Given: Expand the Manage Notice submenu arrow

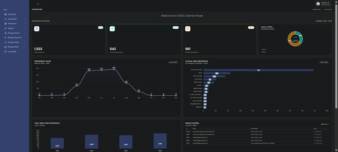Looking at the screenshot, I should pos(25,42).
